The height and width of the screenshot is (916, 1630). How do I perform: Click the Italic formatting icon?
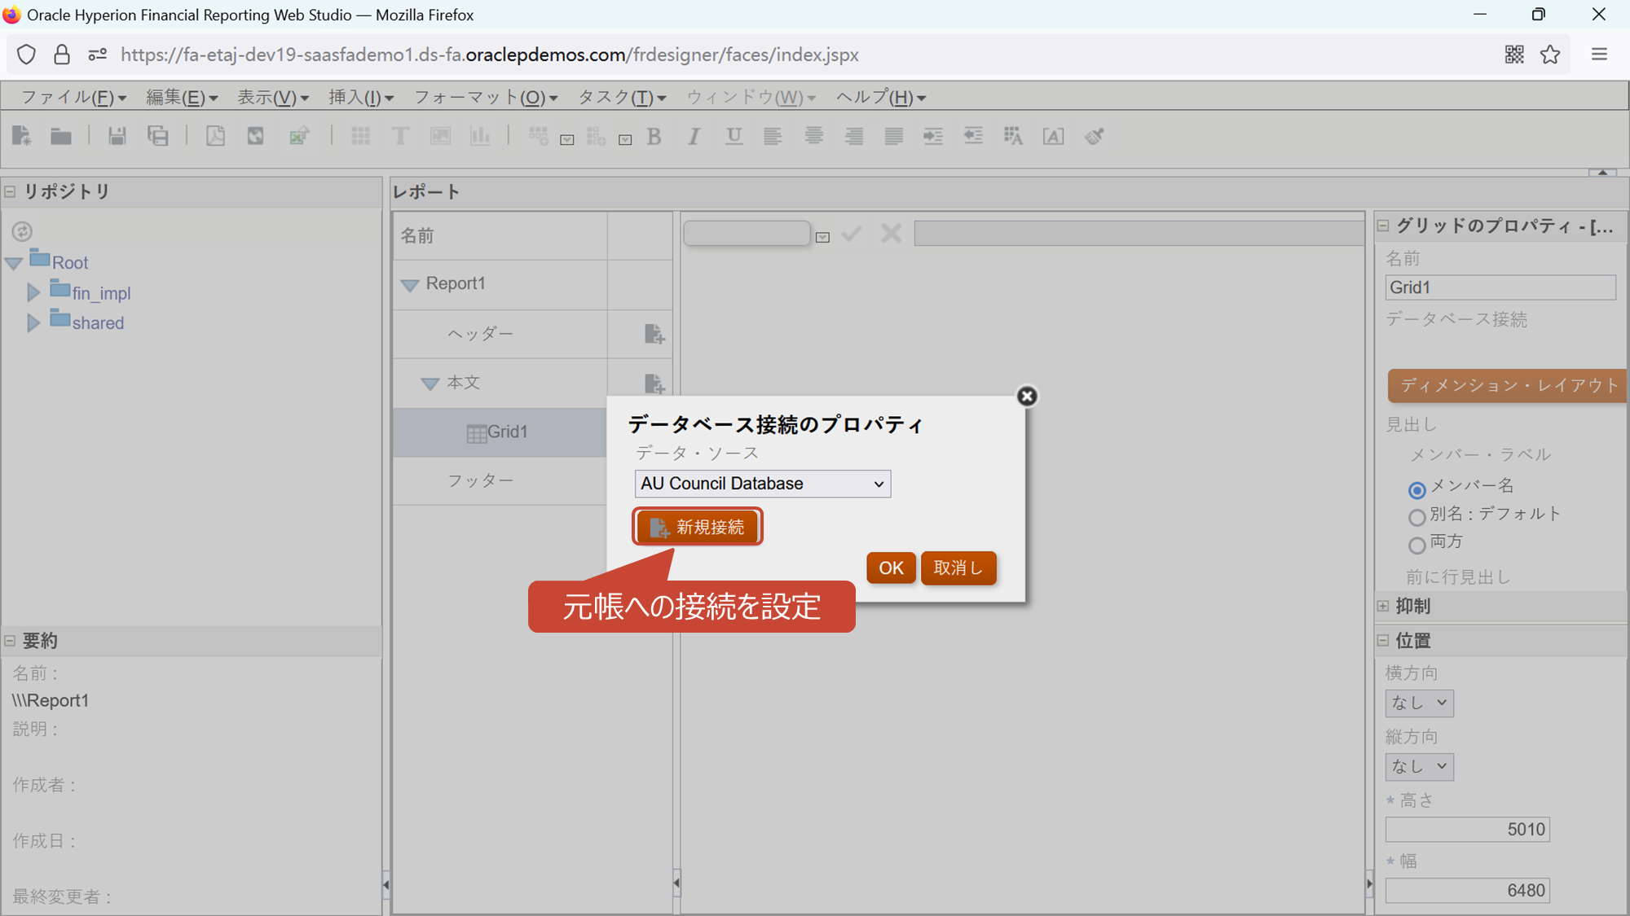[694, 136]
